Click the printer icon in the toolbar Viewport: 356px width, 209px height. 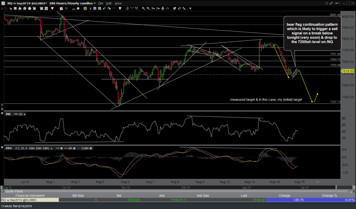(20, 9)
